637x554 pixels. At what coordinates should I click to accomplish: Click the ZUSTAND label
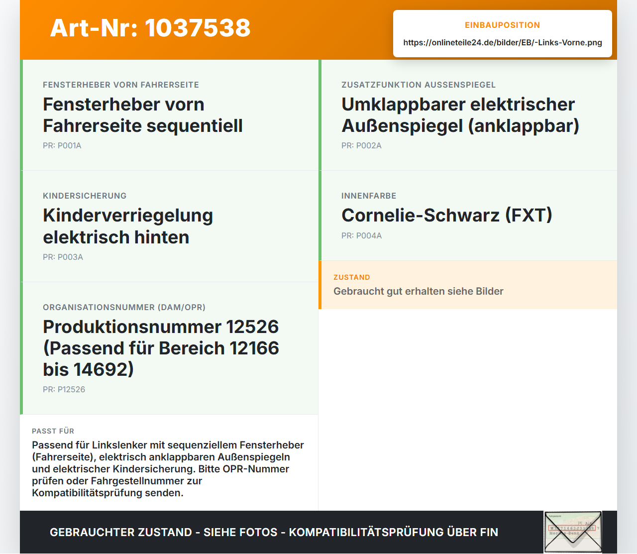(352, 278)
